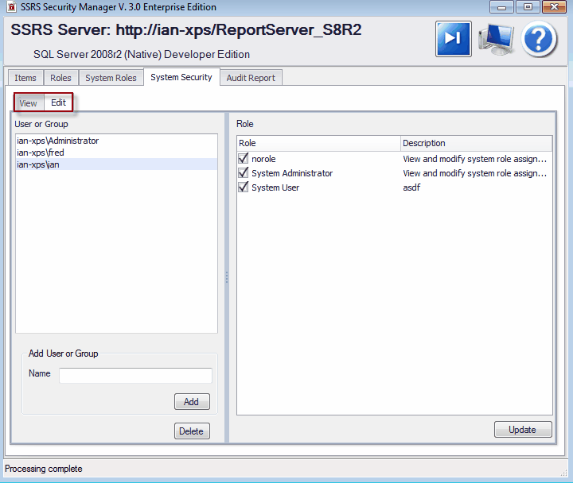
Task: Click the asdf description cell
Action: click(x=411, y=187)
